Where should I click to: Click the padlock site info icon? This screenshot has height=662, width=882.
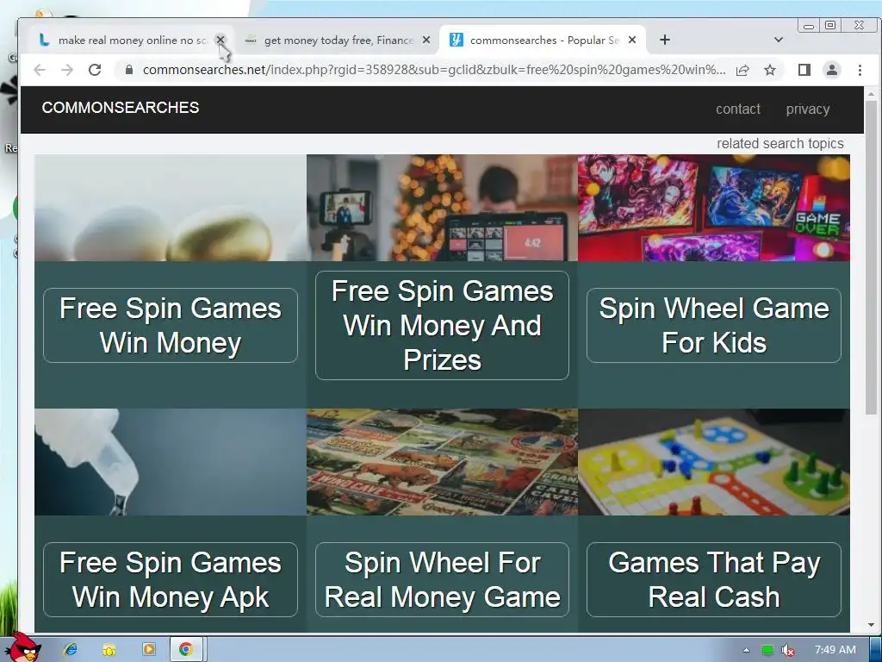[129, 70]
